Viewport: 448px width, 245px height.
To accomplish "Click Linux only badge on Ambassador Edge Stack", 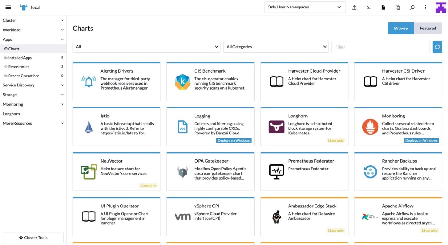I will pos(336,231).
